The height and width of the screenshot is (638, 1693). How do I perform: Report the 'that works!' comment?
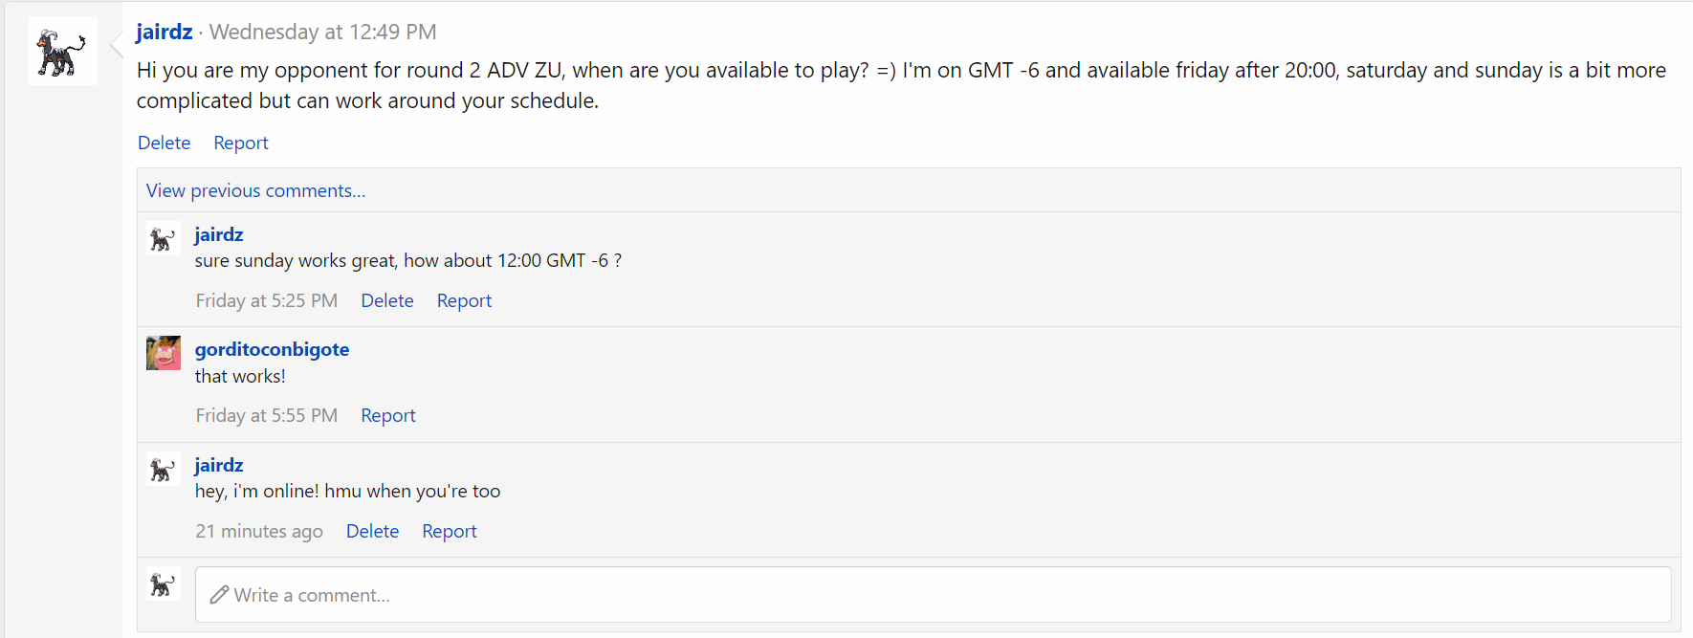coord(388,415)
